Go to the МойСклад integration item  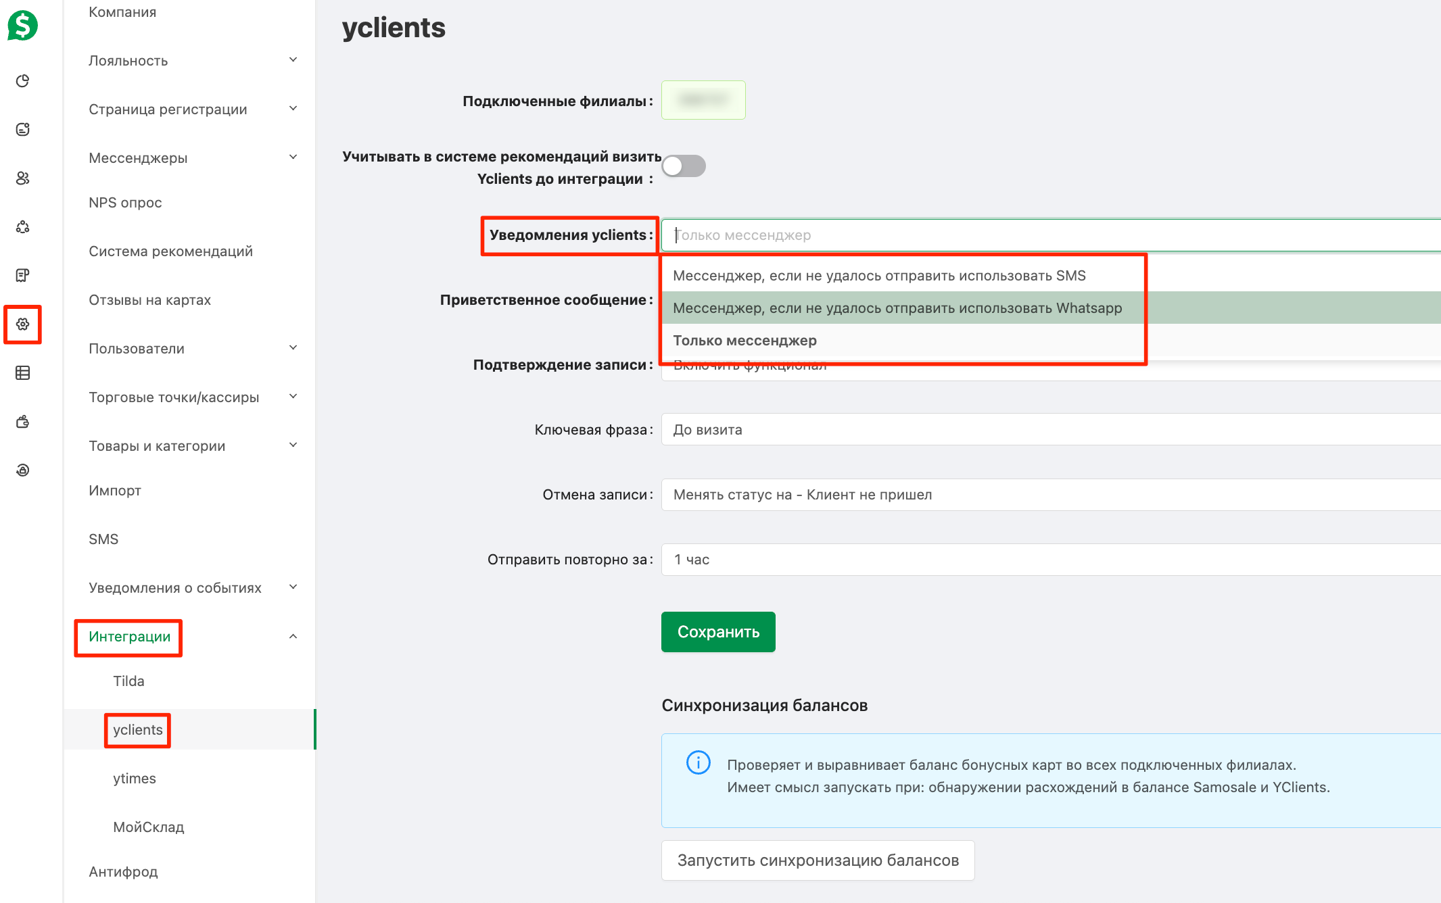[148, 827]
